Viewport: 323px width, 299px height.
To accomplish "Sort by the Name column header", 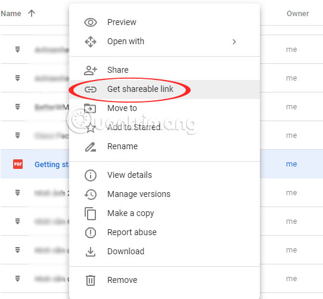I will click(11, 14).
